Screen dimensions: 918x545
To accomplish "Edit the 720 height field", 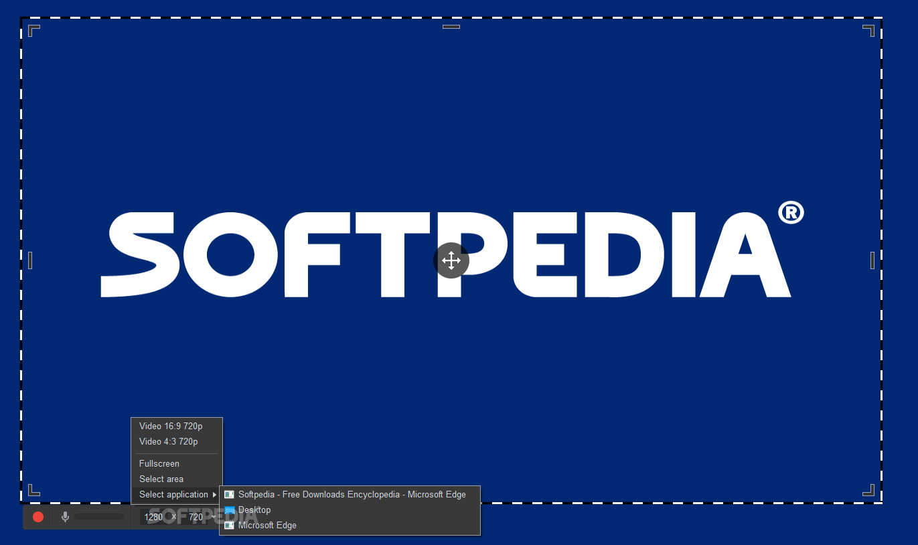I will point(196,517).
